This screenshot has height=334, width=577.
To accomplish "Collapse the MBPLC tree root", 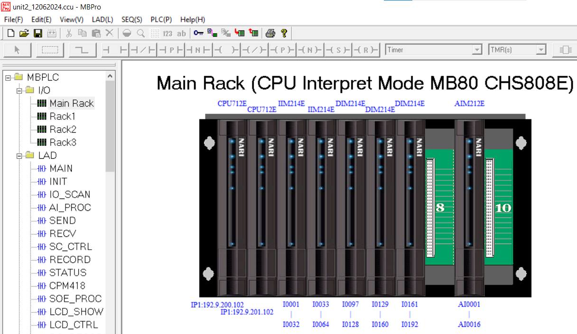I will (8, 77).
